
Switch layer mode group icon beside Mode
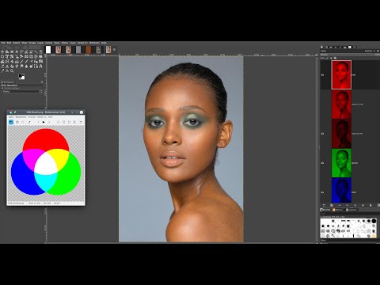(x=378, y=51)
